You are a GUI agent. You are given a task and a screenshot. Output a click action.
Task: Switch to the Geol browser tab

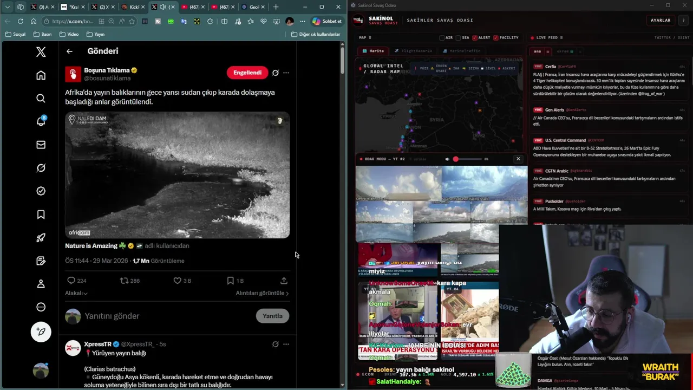(252, 7)
